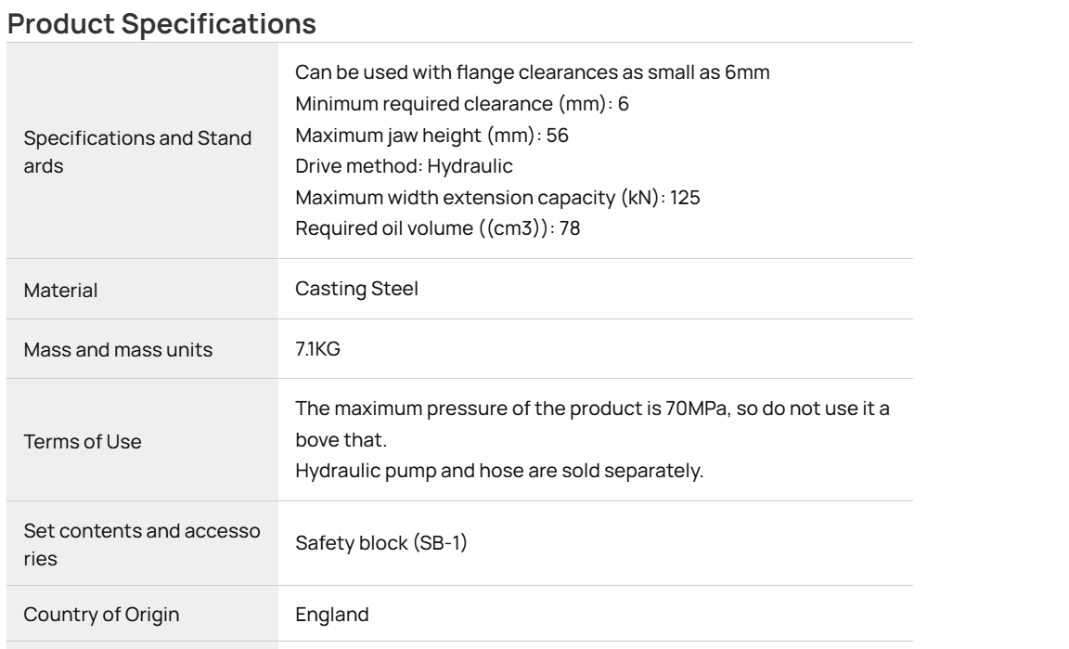Click the Terms of Use label
Image resolution: width=1069 pixels, height=649 pixels.
(83, 442)
